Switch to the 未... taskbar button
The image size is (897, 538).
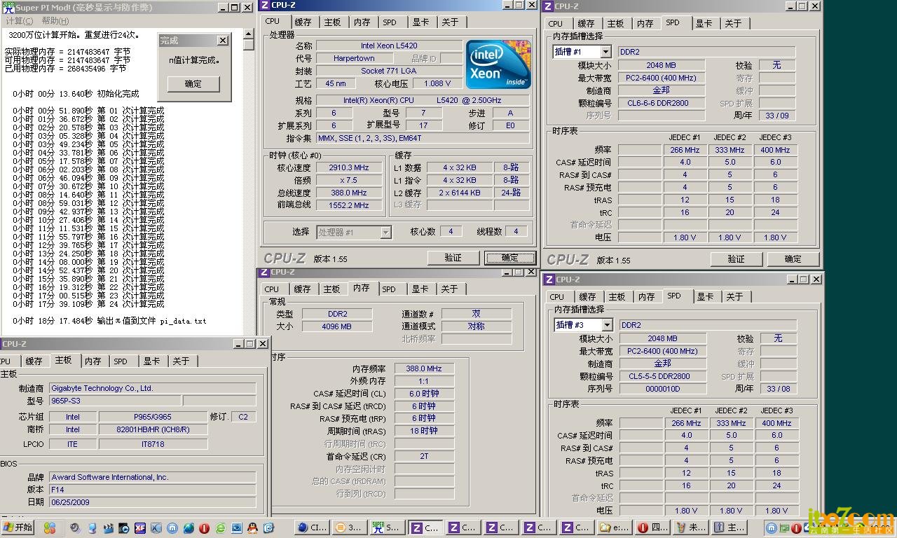tap(690, 527)
